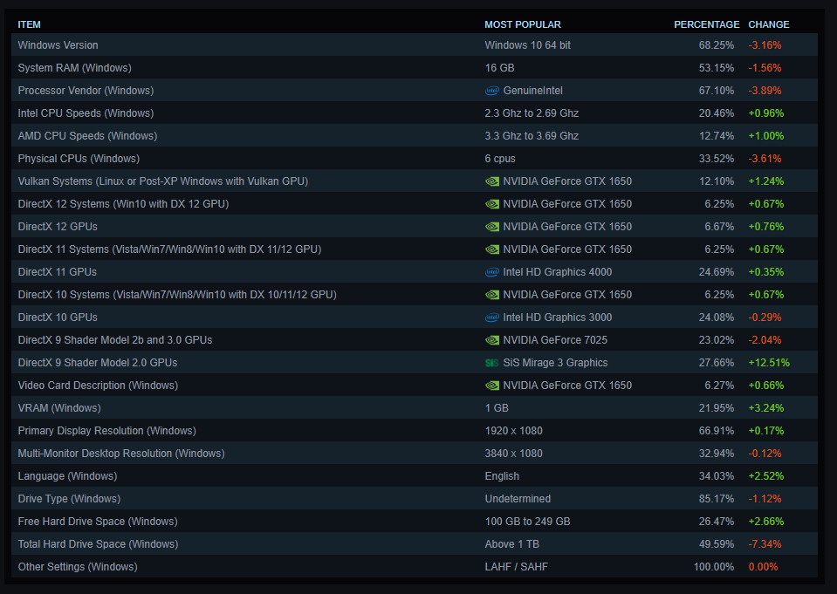Click the Drive Type (Windows) entry
This screenshot has height=594, width=837.
69,499
